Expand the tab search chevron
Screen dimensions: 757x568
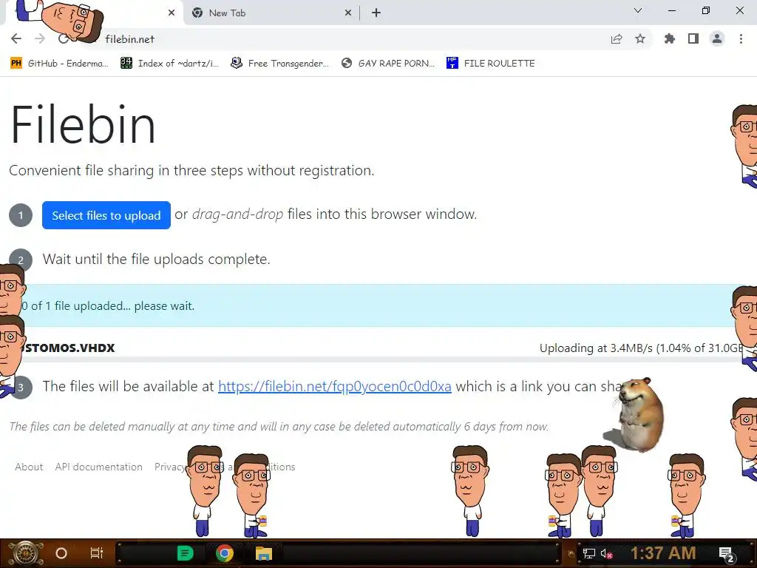tap(638, 10)
